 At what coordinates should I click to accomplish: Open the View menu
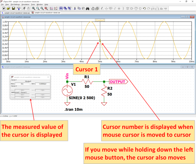(7, 5)
